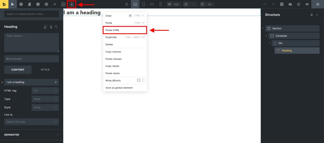Viewport: 324px width, 143px height.
Task: Delete structure using the trash icon
Action: 312,15
